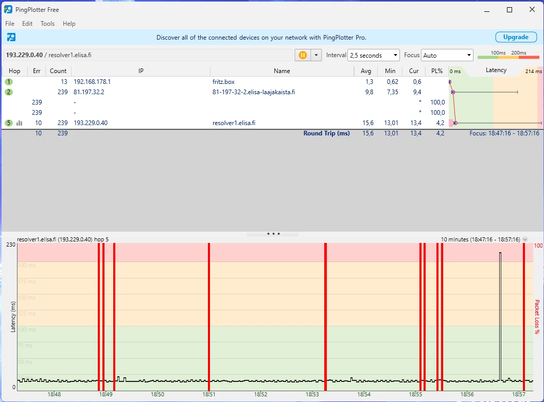
Task: Click the Err column header
Action: click(37, 71)
